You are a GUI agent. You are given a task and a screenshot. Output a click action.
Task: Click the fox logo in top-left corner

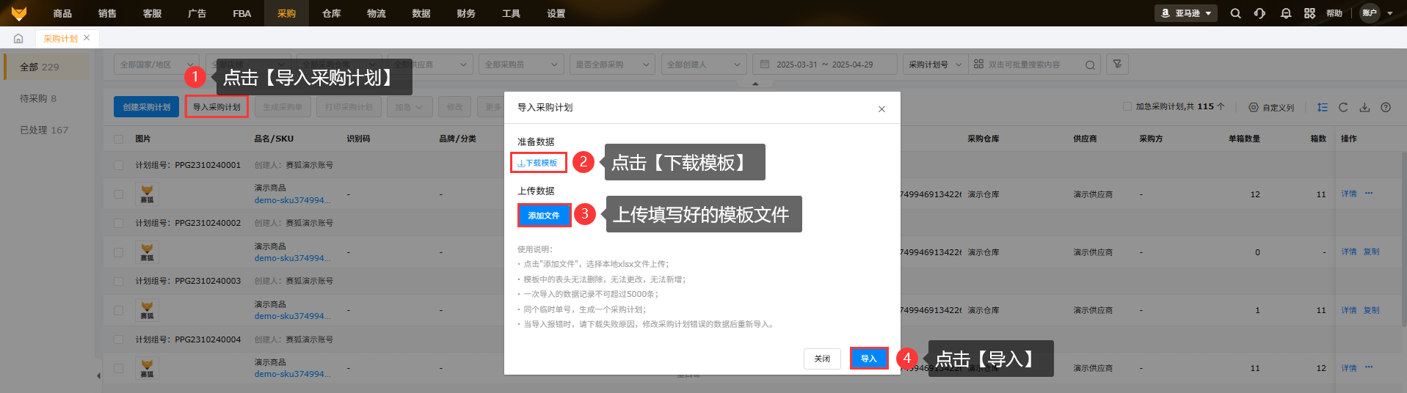(18, 13)
